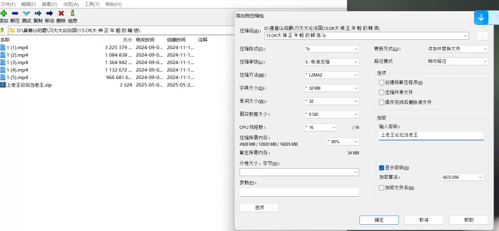Open the 压缩方法 LZMA2 dropdown
This screenshot has height=231, width=499.
point(331,75)
